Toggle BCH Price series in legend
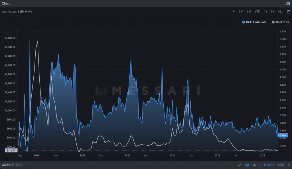Image resolution: width=292 pixels, height=169 pixels. click(x=281, y=22)
